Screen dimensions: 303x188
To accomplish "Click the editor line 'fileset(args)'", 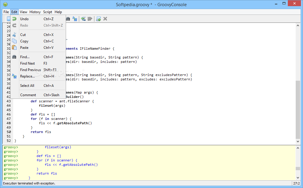I will [x=52, y=106].
